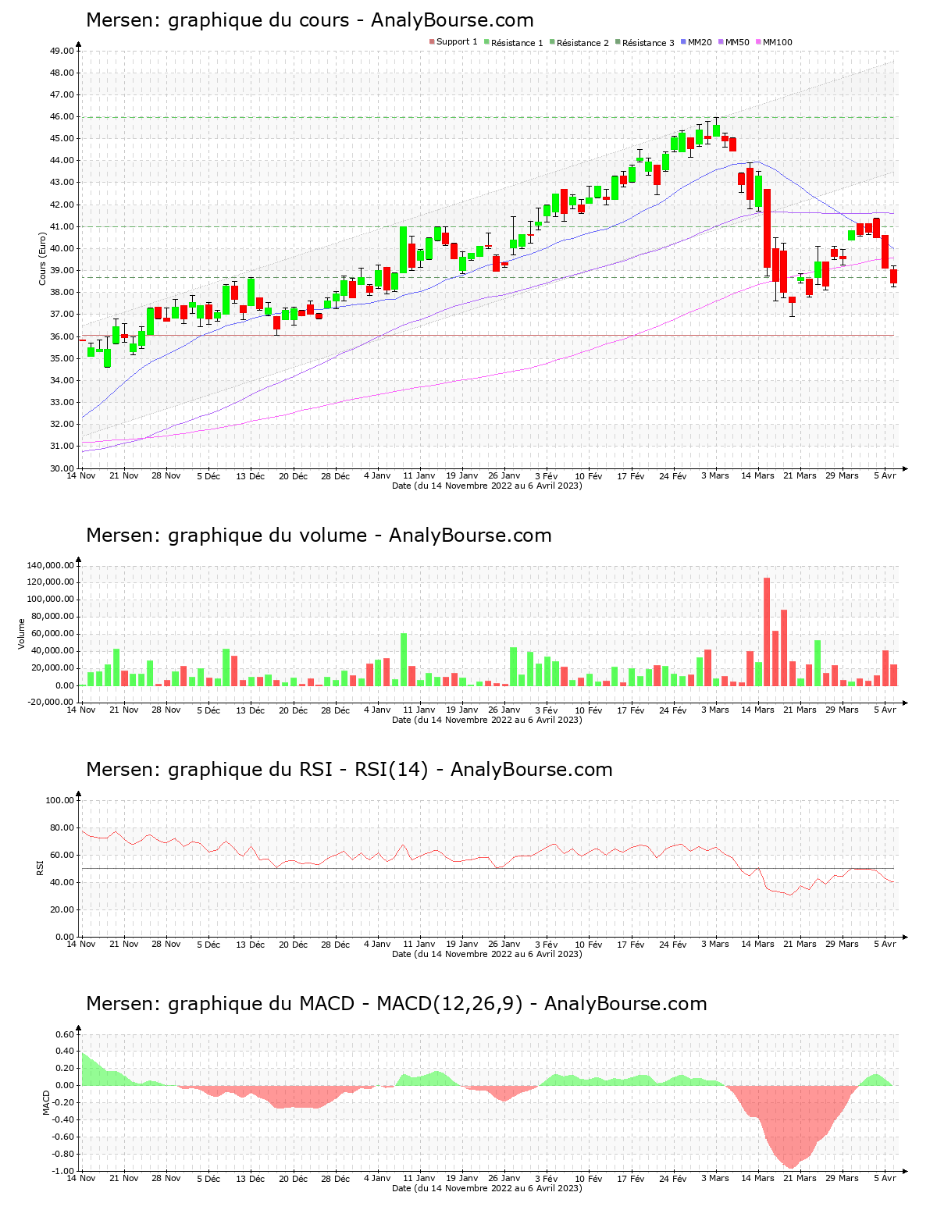Click the RSI(14) chart title
Screen dimensions: 937x1210
click(x=349, y=770)
